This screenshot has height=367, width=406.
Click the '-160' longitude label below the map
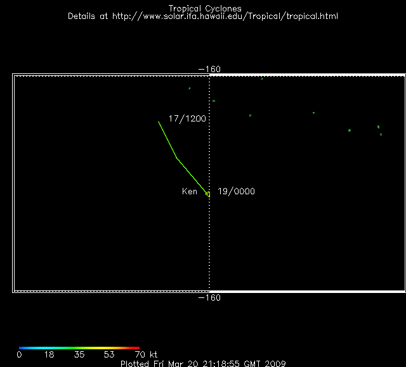click(209, 297)
